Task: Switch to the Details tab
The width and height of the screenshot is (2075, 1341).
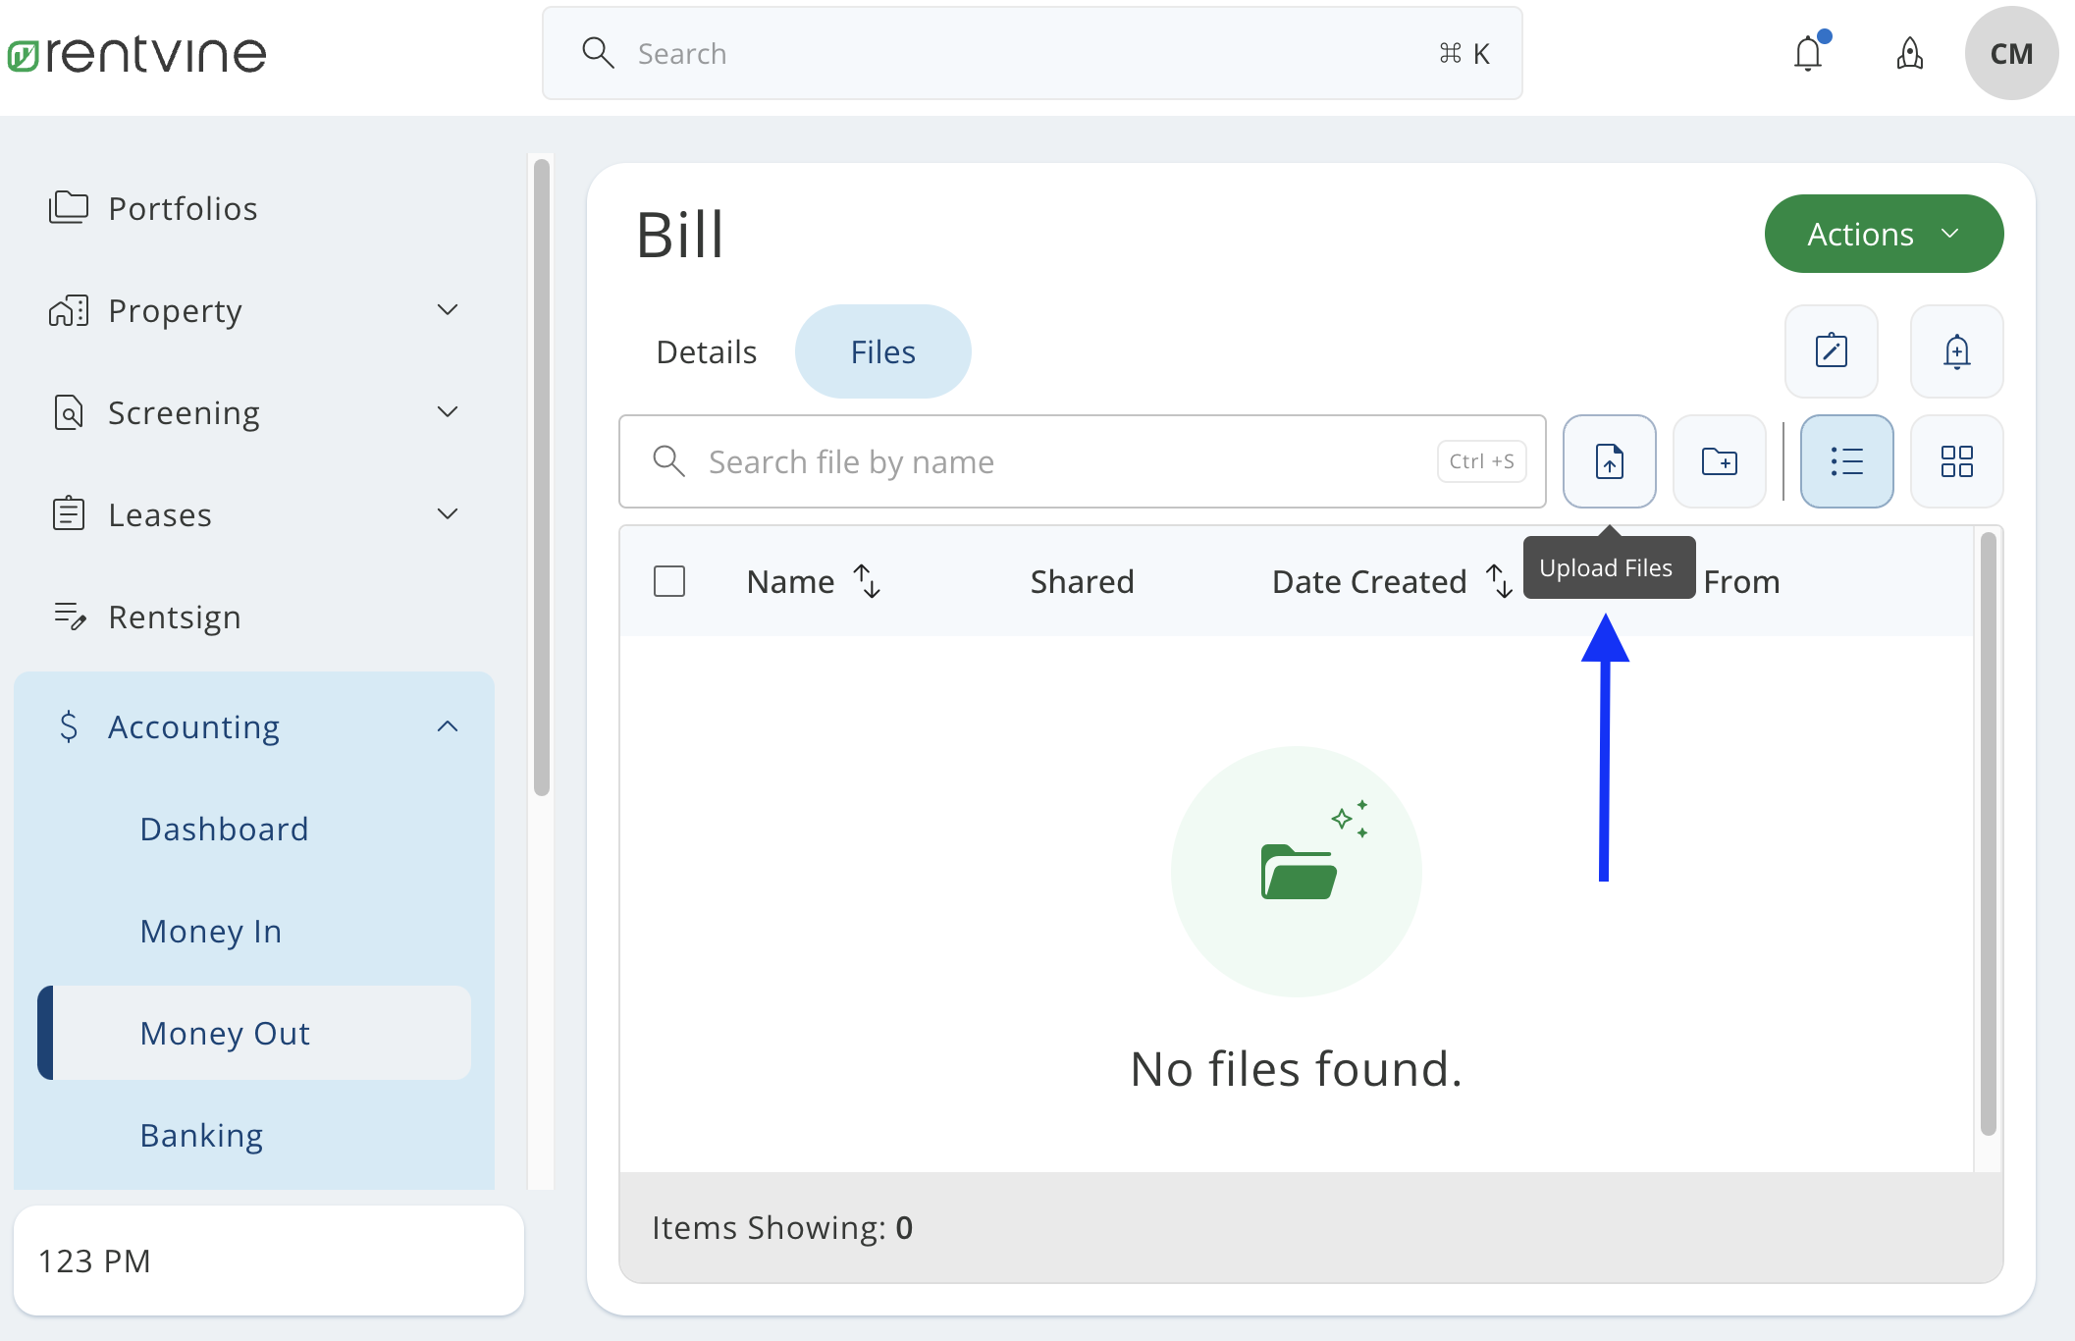Action: pyautogui.click(x=706, y=351)
